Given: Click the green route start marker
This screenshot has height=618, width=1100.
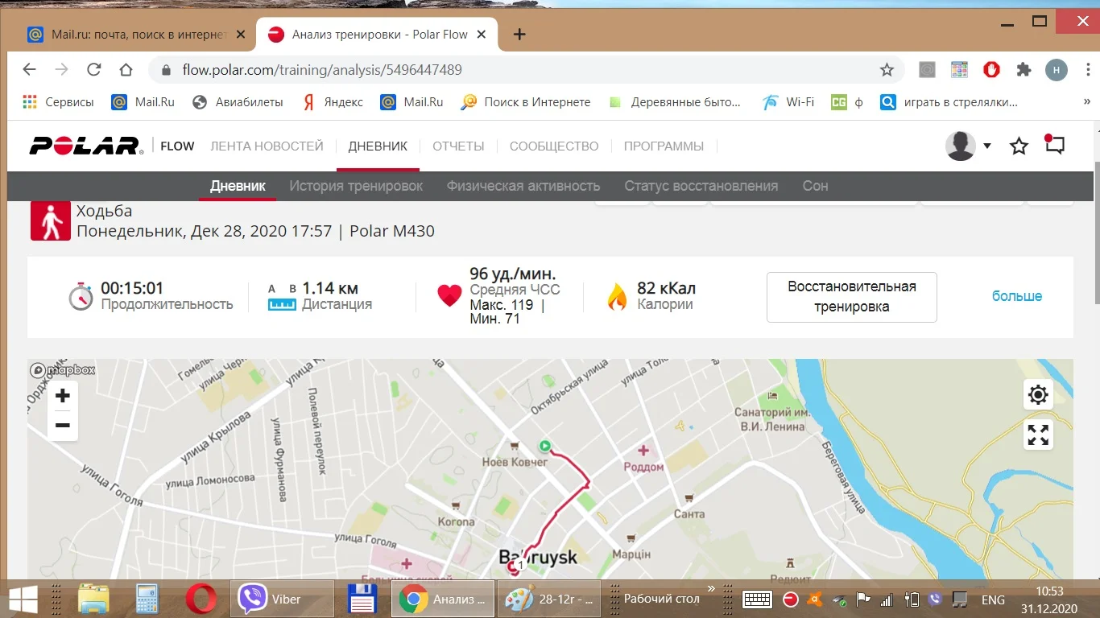Looking at the screenshot, I should pos(545,446).
